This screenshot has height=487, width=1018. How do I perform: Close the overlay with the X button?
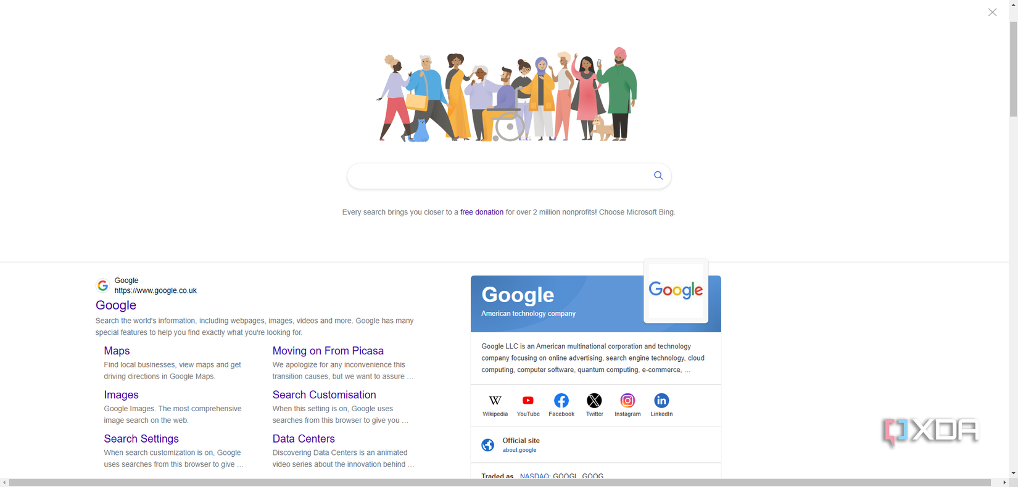[992, 12]
